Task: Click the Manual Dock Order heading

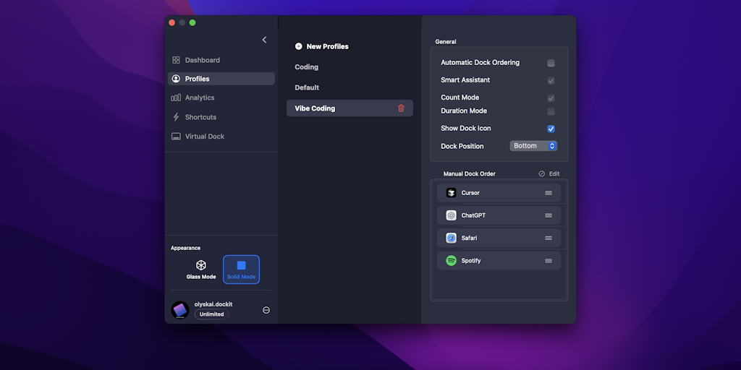Action: (469, 173)
